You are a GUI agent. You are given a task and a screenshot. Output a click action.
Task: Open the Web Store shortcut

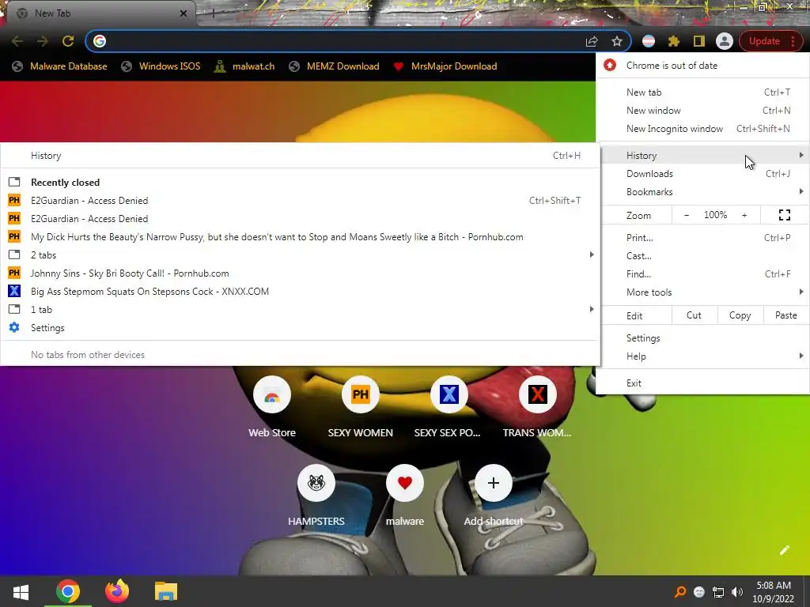pyautogui.click(x=272, y=408)
